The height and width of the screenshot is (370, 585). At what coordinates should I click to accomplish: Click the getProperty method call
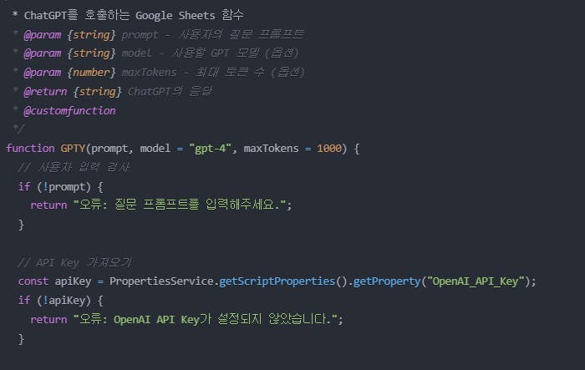[x=383, y=281]
